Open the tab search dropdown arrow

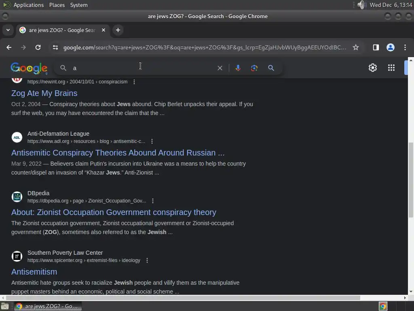[x=8, y=30]
